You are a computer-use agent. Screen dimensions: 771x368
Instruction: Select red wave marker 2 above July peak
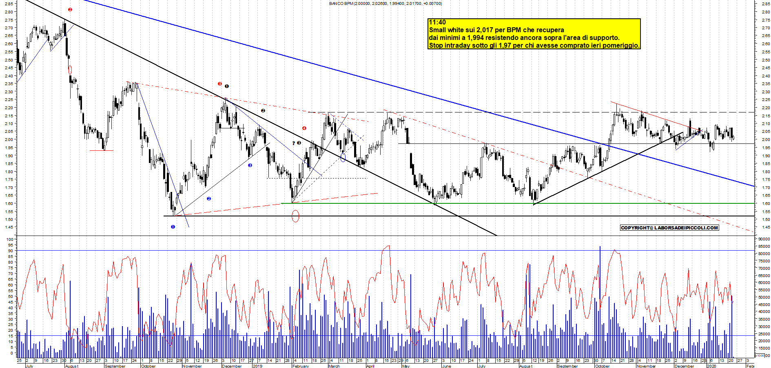70,9
